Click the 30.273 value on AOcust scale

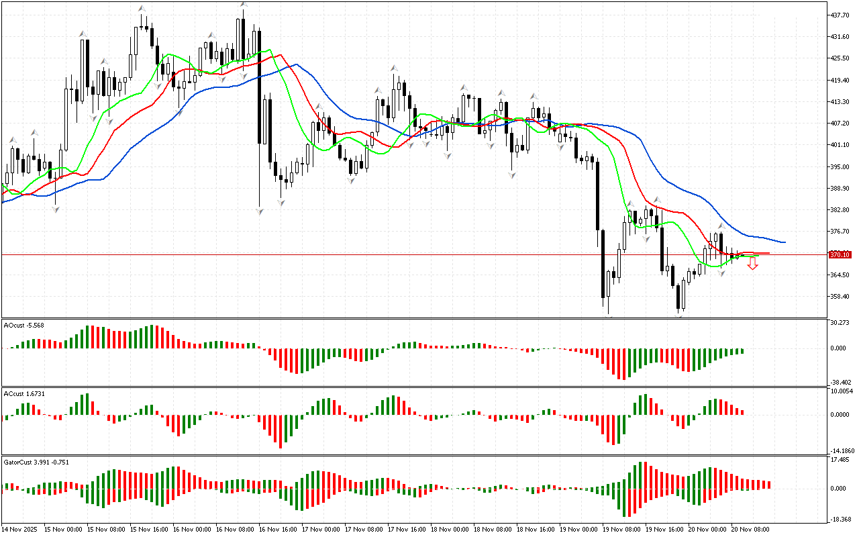(840, 323)
